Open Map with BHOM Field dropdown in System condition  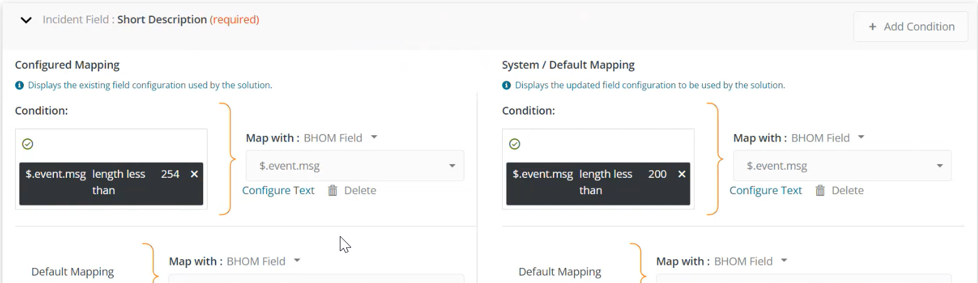click(828, 138)
